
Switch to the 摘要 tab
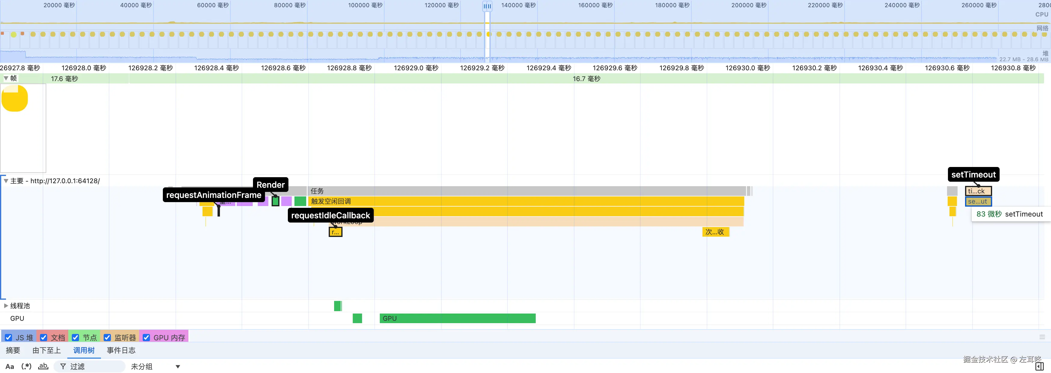(x=13, y=350)
